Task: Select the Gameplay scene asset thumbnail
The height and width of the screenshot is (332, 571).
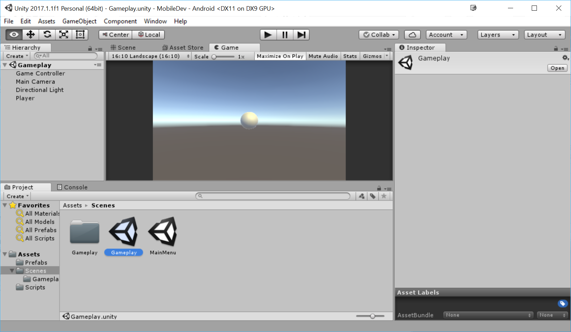Action: coord(124,232)
